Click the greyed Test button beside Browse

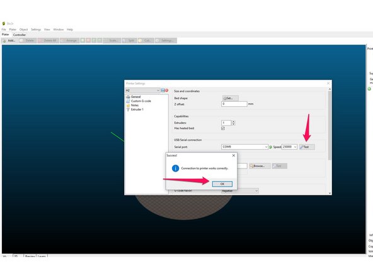click(x=279, y=166)
